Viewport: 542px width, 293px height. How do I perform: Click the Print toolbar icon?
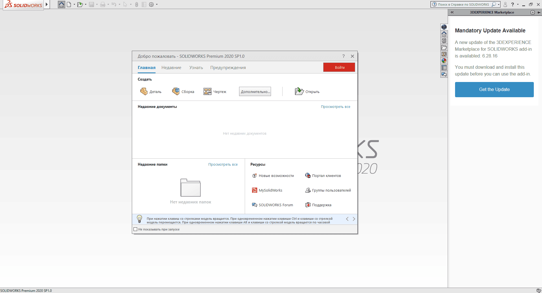[103, 5]
